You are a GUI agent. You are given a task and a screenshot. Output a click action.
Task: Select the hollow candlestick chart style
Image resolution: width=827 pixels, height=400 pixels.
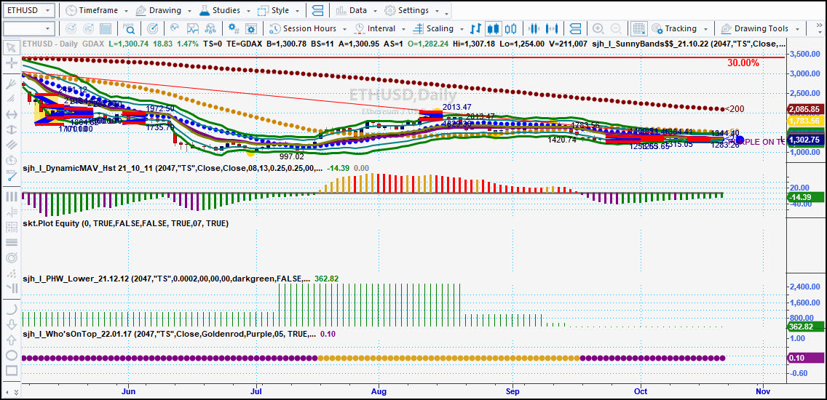(x=510, y=28)
